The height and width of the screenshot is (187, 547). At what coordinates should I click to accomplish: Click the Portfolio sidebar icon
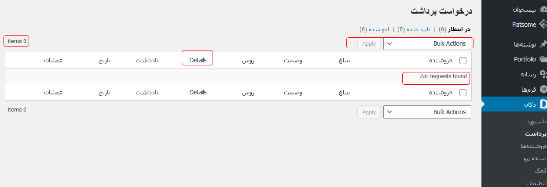click(543, 59)
